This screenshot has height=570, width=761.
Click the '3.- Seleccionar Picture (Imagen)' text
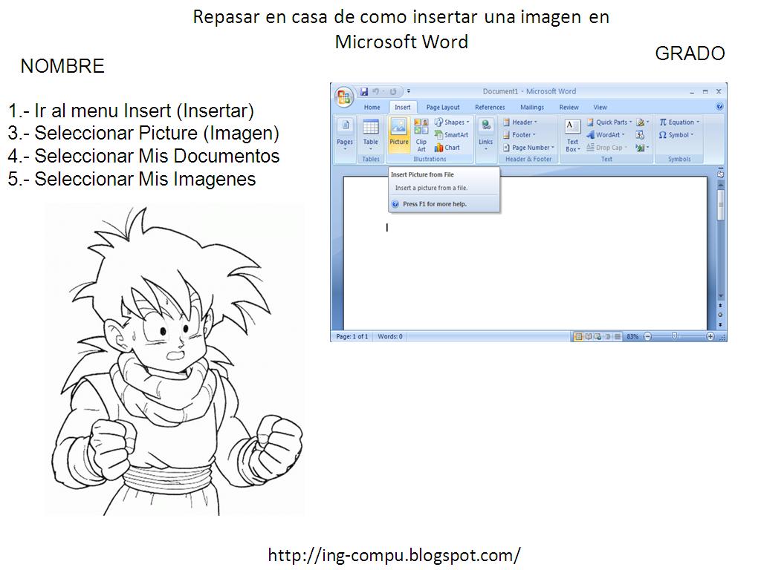[143, 134]
